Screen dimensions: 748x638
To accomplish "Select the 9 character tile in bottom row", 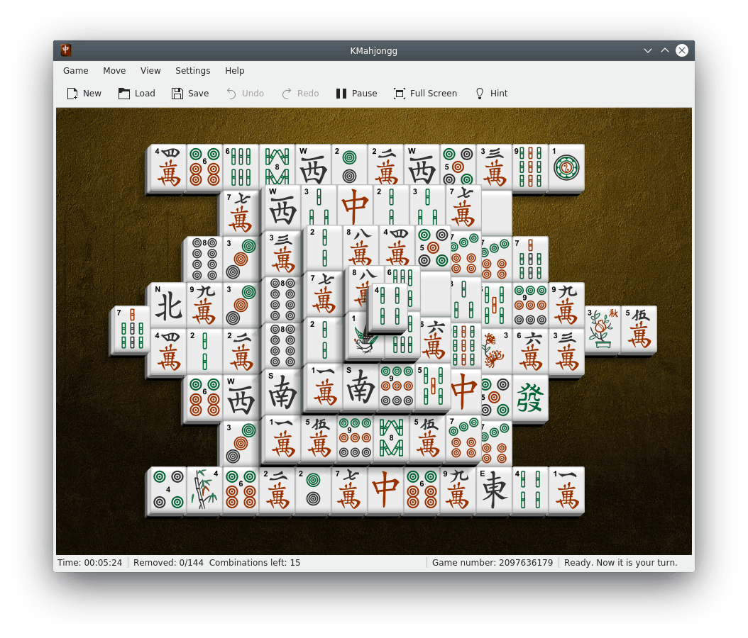I will 458,489.
